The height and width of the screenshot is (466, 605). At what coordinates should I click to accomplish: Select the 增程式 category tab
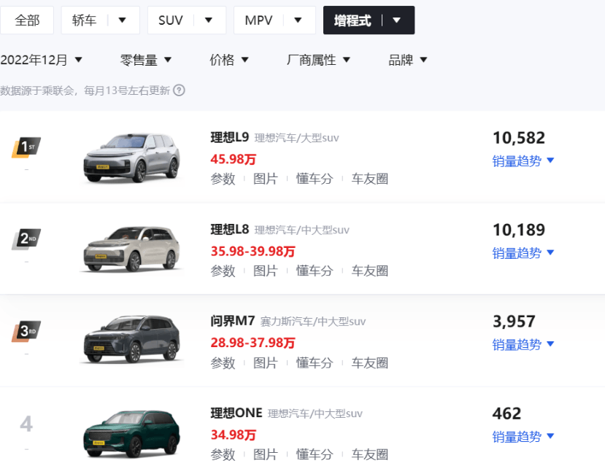click(x=352, y=20)
